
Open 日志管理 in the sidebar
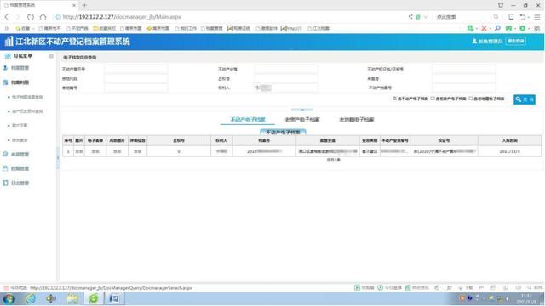tap(20, 184)
